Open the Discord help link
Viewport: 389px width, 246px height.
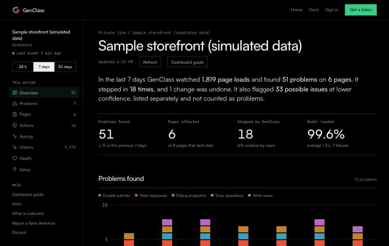(19, 232)
